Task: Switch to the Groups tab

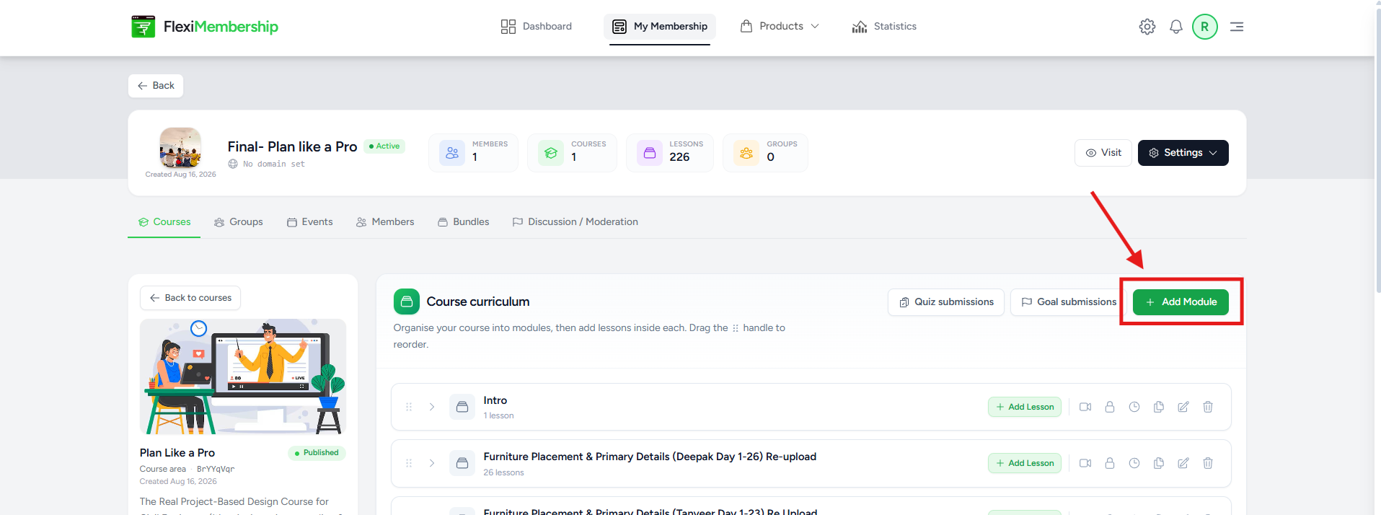Action: pos(239,222)
